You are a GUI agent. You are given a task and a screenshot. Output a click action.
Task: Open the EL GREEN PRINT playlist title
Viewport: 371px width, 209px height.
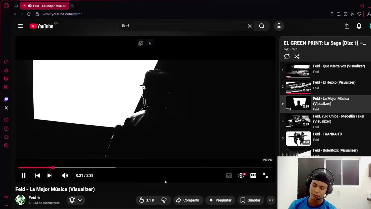click(325, 43)
